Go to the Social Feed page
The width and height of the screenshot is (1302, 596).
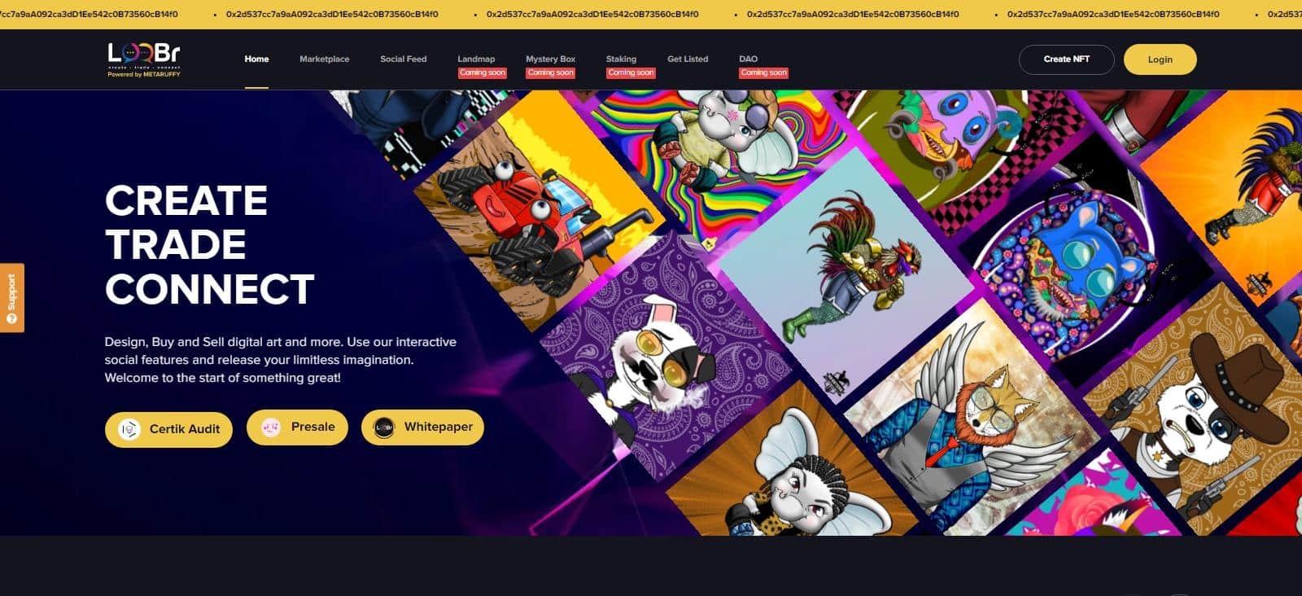point(403,59)
